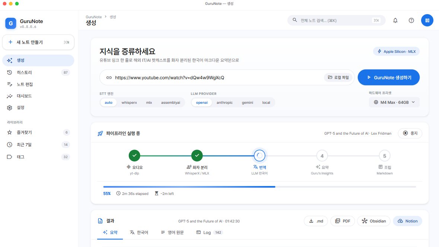Viewport: 439px width, 247px height.
Task: Click the 즐겨찾기 star icon
Action: tap(10, 132)
